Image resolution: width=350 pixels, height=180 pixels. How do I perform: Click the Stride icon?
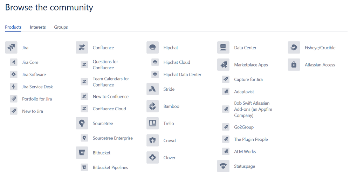153,89
